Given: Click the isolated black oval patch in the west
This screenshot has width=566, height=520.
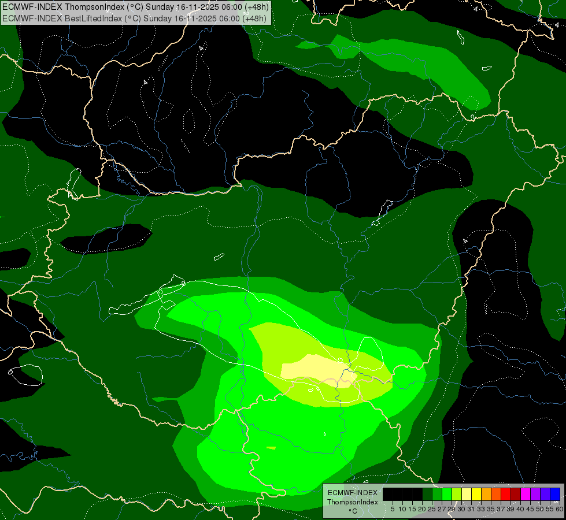Looking at the screenshot, I should point(106,239).
